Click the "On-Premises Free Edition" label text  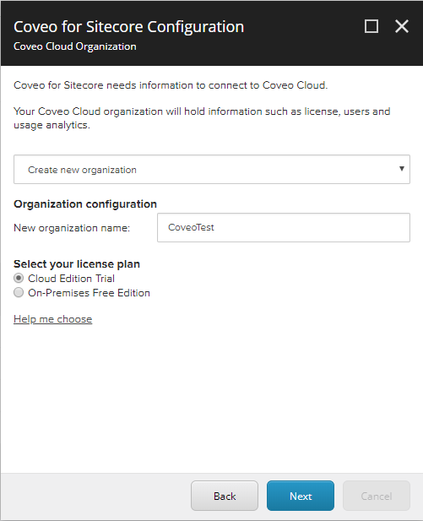(x=89, y=293)
